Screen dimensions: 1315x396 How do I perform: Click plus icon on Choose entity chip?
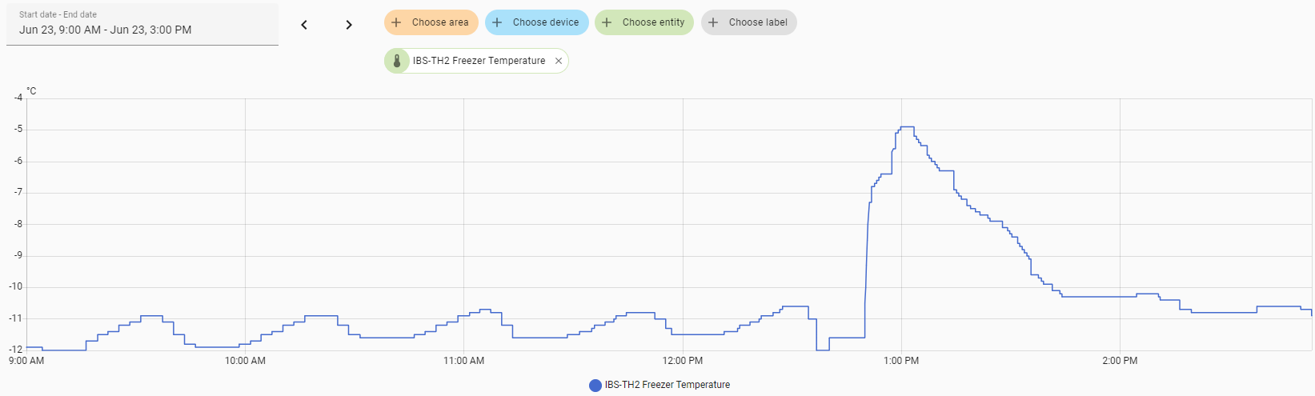[607, 22]
